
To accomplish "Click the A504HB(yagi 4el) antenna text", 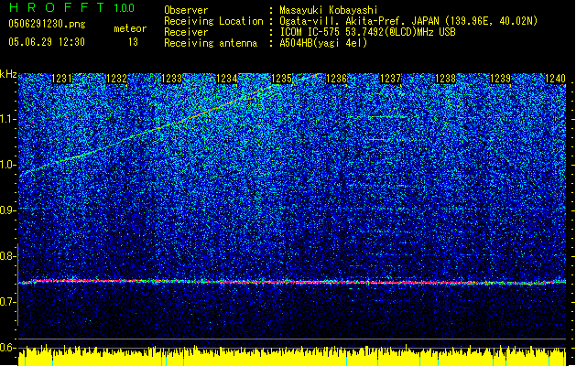I will [x=323, y=43].
